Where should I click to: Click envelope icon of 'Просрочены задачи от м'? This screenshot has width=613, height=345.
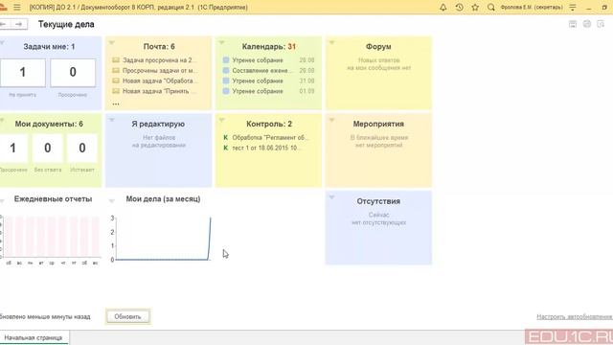point(116,70)
